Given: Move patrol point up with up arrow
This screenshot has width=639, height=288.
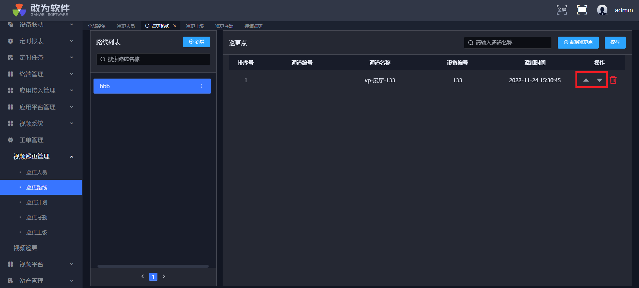Looking at the screenshot, I should (x=586, y=80).
